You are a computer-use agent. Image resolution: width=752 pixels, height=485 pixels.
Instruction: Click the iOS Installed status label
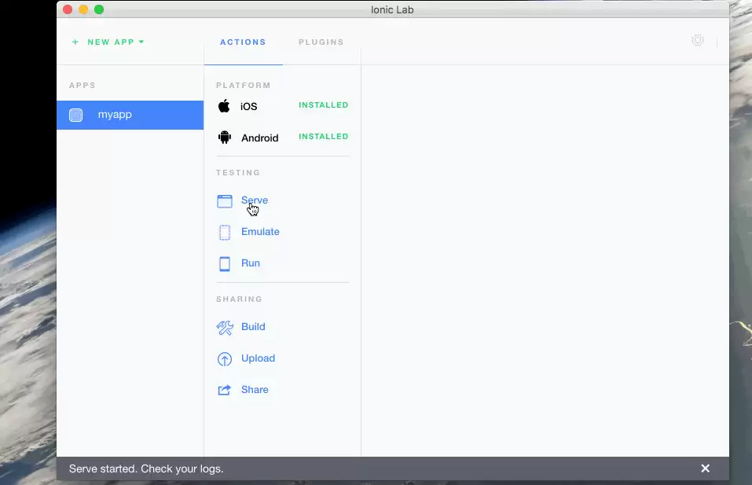pos(324,105)
